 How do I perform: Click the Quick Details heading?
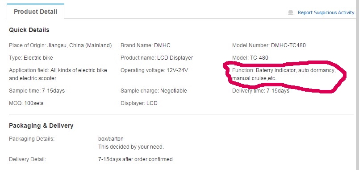(x=29, y=30)
